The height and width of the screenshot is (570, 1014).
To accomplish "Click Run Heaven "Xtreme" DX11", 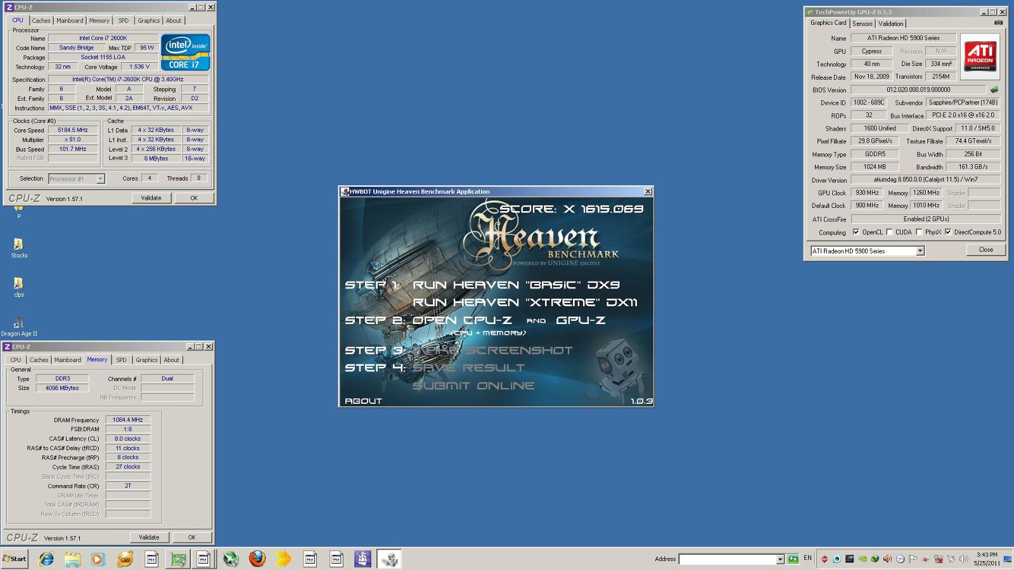I will [525, 302].
